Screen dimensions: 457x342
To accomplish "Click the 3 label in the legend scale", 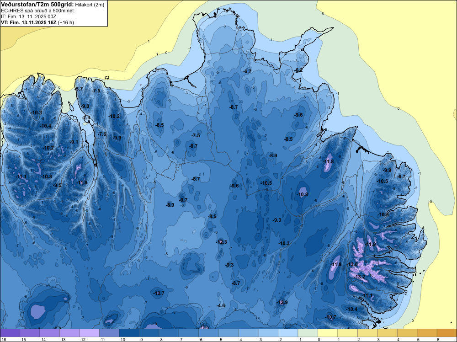I will coord(379,340).
